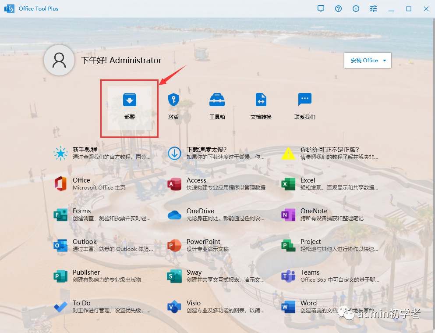Viewport: 435px width, 333px height.
Task: Launch the Word app icon
Action: [x=288, y=307]
